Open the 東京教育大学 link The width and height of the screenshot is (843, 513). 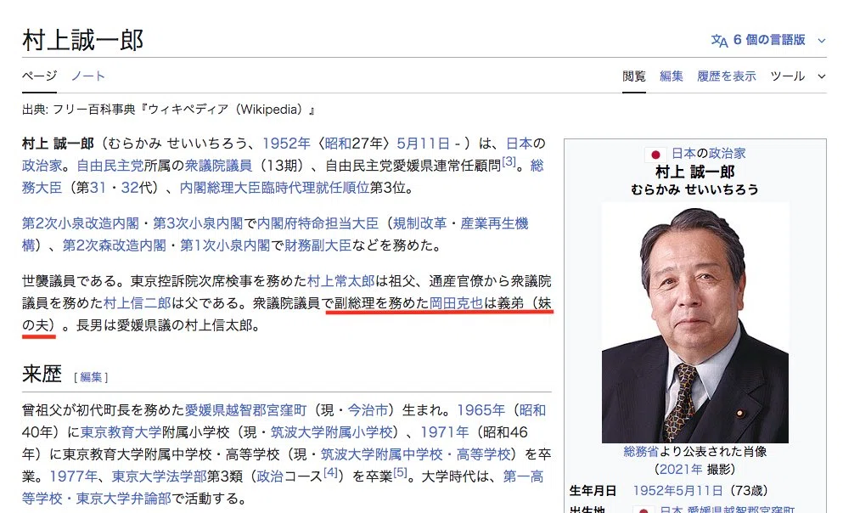pyautogui.click(x=121, y=432)
